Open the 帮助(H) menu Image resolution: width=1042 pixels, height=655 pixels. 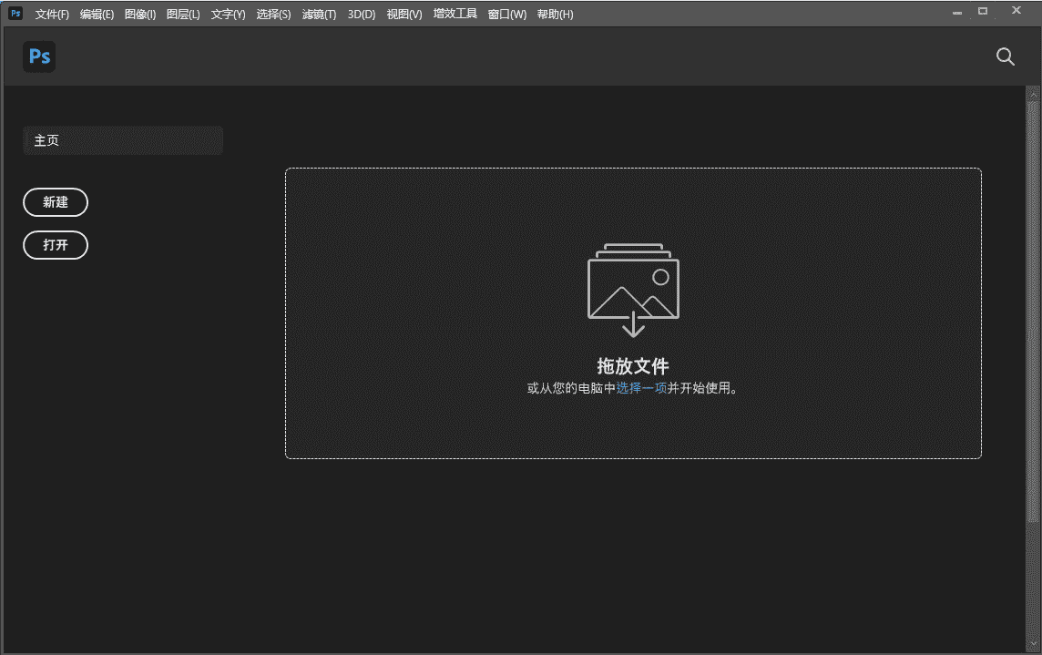555,15
